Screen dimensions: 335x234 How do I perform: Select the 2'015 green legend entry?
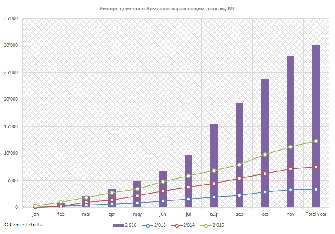(x=212, y=225)
